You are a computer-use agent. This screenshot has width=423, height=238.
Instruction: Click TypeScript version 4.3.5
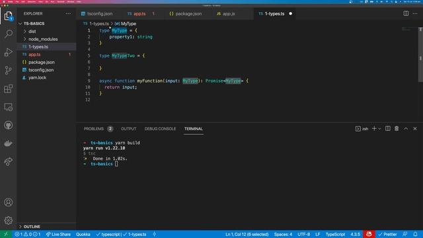(356, 234)
